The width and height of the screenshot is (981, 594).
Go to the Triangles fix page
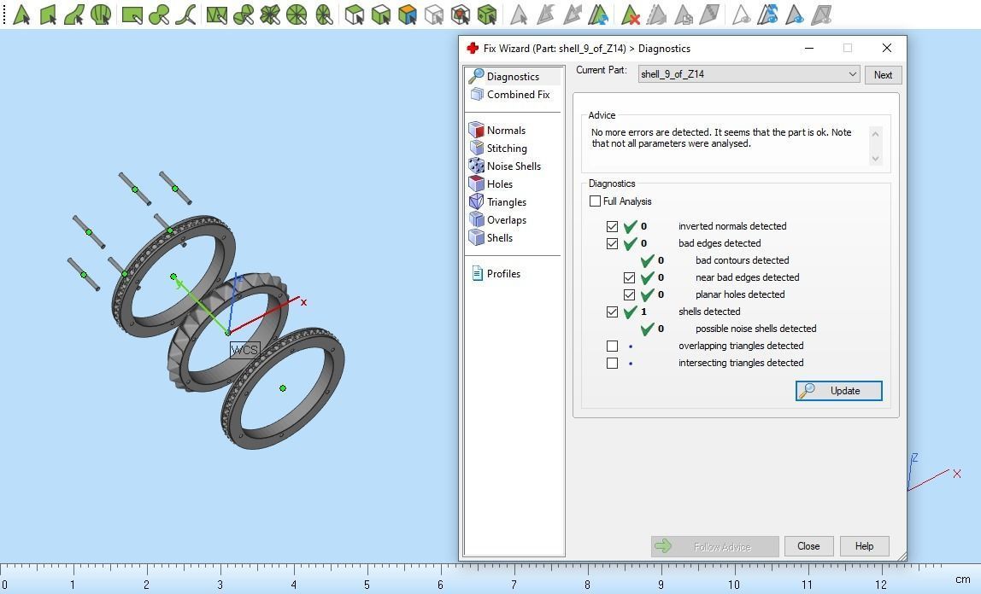(x=507, y=201)
